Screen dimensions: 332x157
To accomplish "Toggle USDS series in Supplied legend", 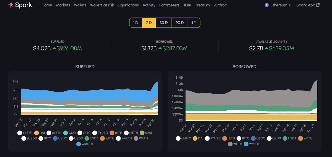I will tap(76, 138).
